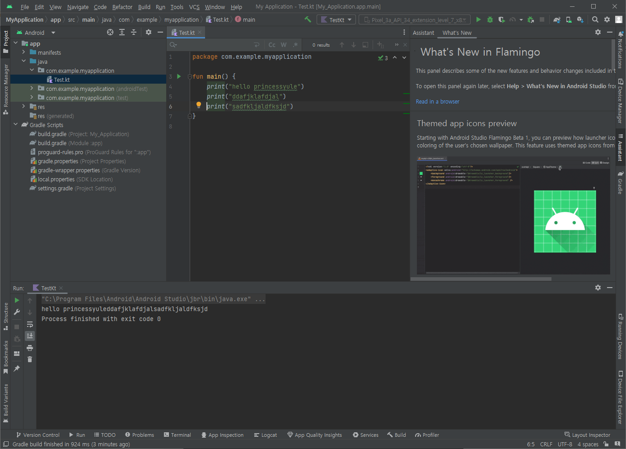The height and width of the screenshot is (449, 626).
Task: Toggle the Resource Manager side panel
Action: [6, 89]
